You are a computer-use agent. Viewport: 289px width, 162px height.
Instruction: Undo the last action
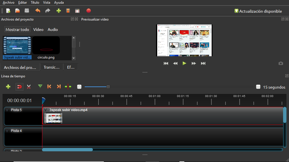pyautogui.click(x=38, y=11)
